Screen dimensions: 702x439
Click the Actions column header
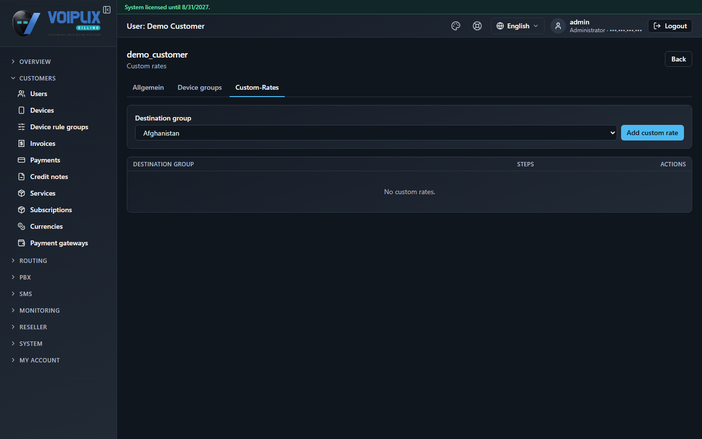[x=673, y=164]
